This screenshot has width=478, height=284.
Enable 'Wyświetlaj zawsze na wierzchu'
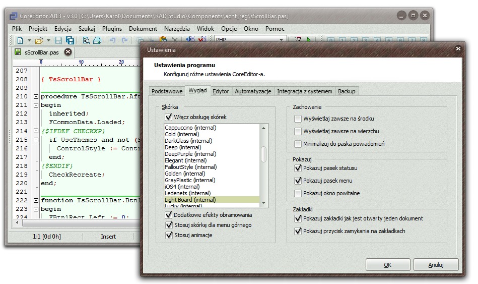pos(298,131)
